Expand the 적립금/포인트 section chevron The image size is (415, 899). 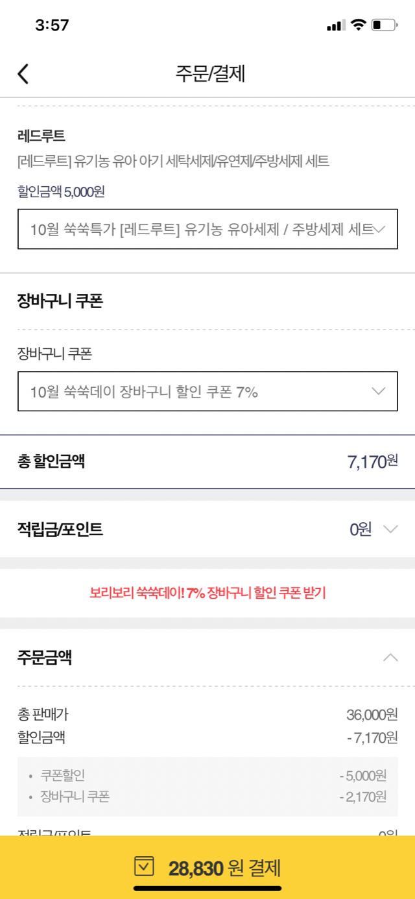pyautogui.click(x=390, y=529)
